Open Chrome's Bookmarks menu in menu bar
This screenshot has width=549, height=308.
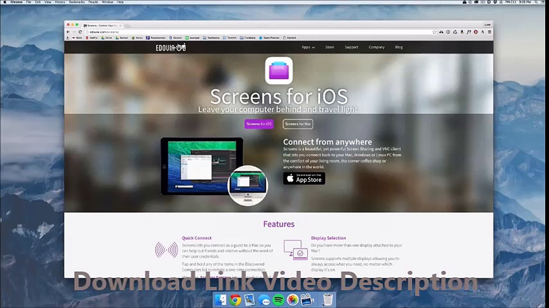coord(77,2)
